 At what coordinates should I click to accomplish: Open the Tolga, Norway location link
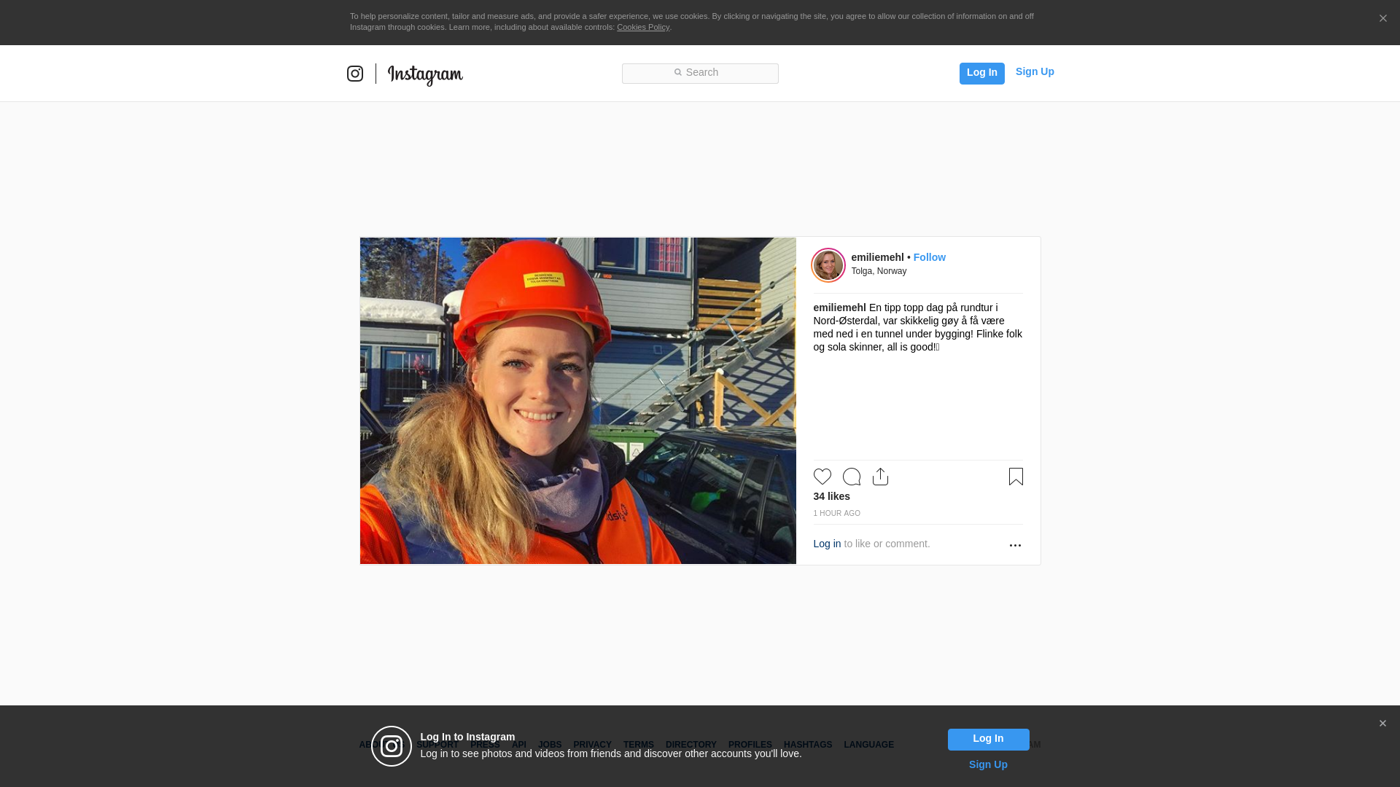click(879, 271)
